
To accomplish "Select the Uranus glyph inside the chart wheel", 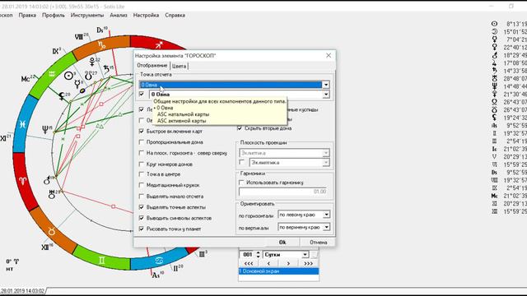I will click(51, 194).
